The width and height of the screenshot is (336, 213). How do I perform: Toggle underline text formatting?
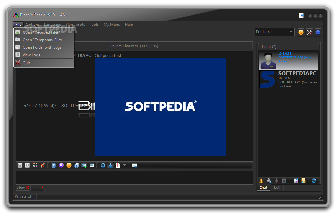pos(27,165)
